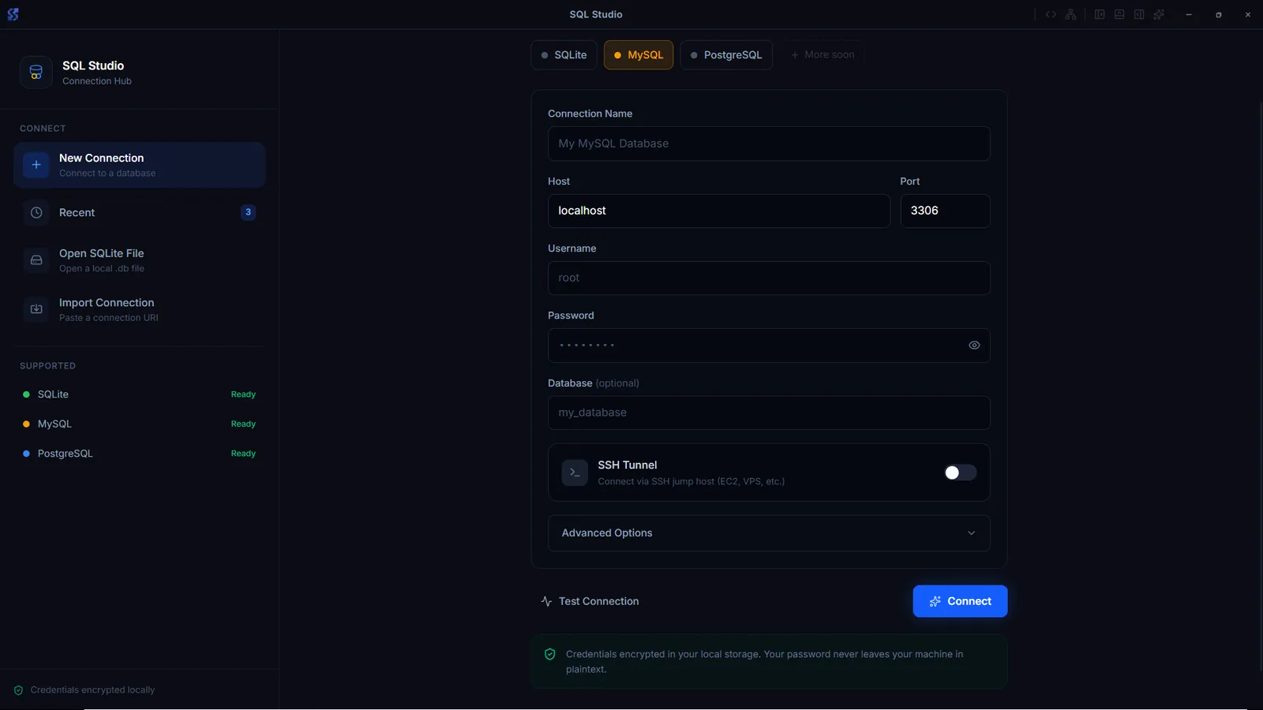Click the Connection Hub database icon
1263x710 pixels.
coord(36,73)
